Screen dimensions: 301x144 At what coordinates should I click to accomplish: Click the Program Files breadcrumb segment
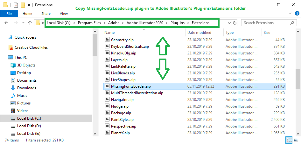point(89,23)
